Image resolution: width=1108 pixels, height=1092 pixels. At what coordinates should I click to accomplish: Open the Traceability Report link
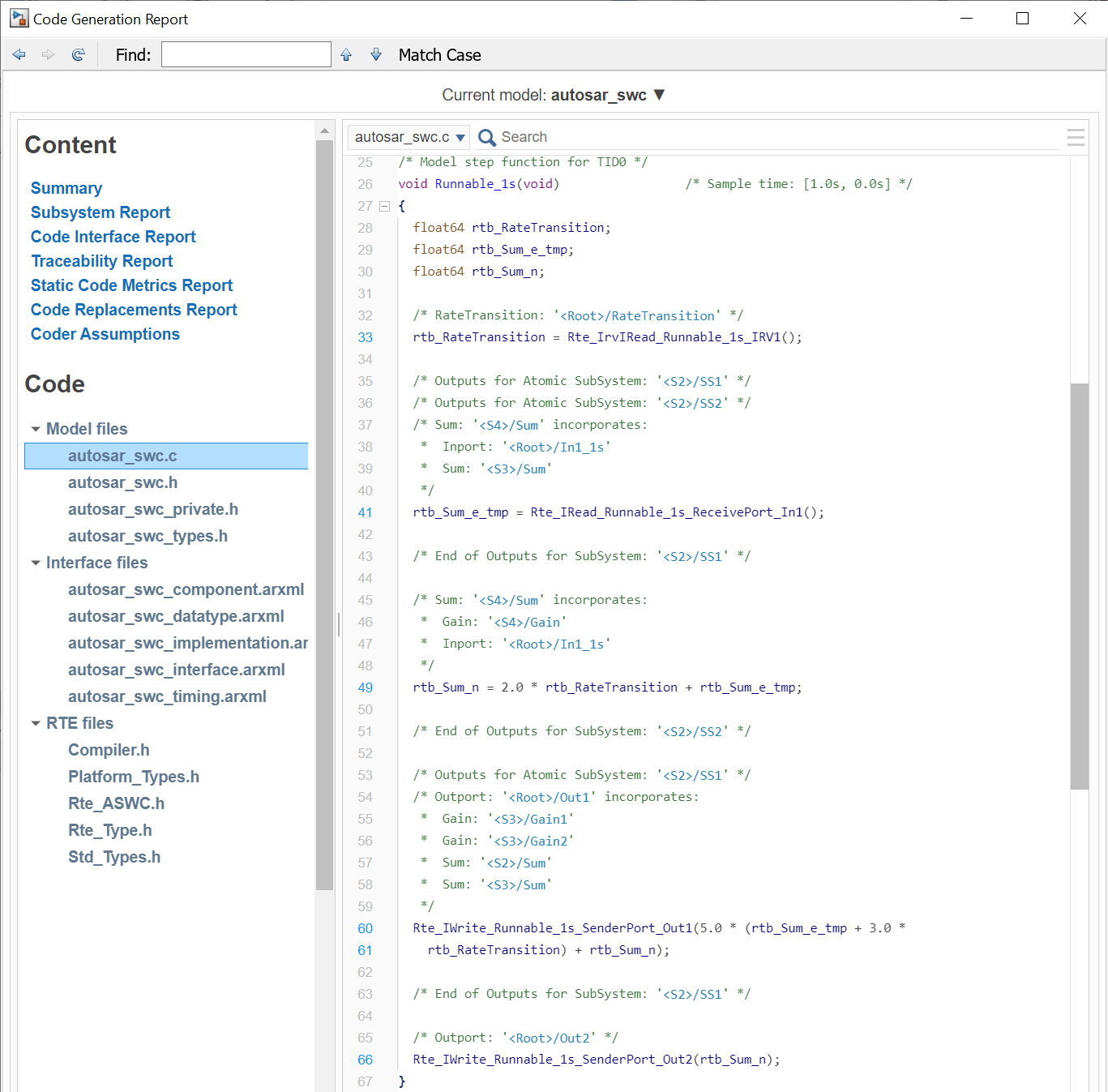[x=102, y=261]
